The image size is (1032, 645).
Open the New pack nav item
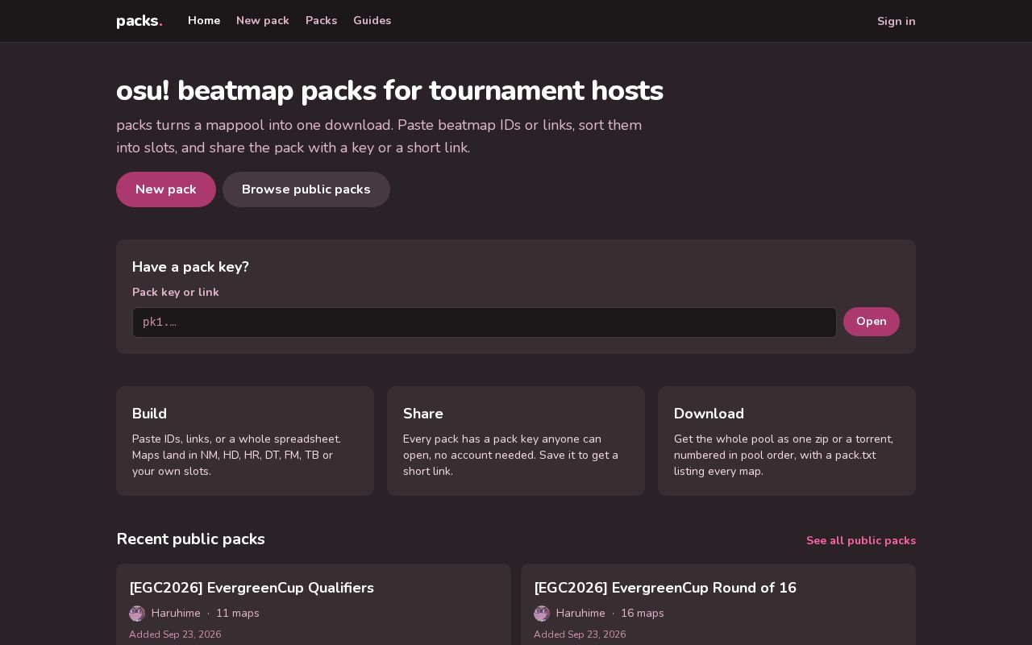click(x=263, y=21)
